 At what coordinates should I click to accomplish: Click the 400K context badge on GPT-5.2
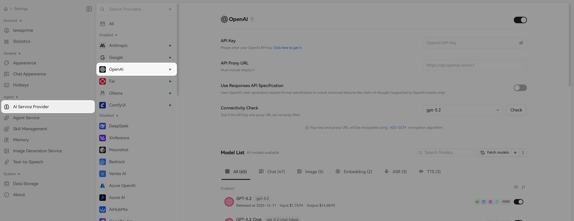click(506, 202)
